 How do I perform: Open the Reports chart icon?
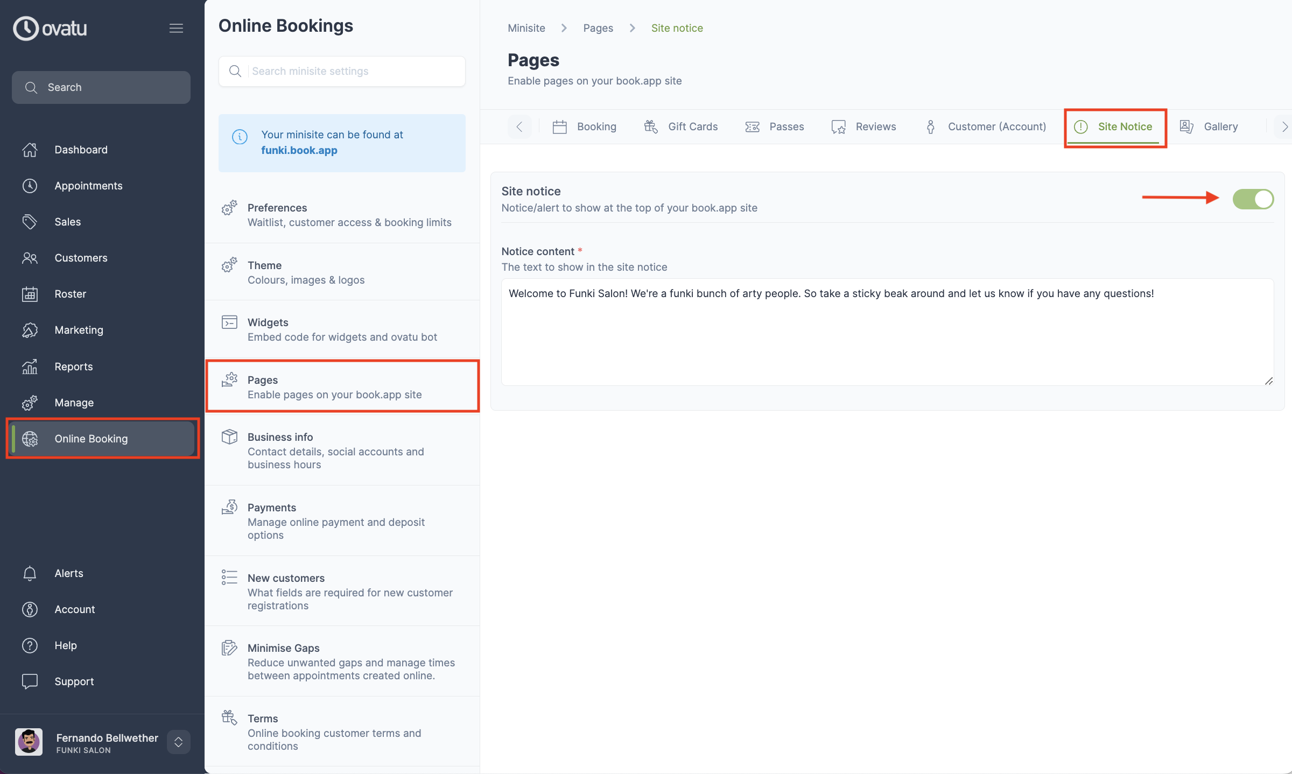30,366
